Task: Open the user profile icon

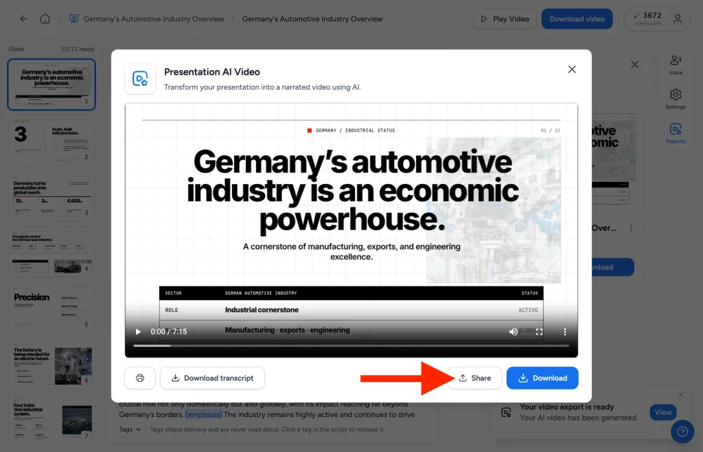Action: [x=678, y=19]
